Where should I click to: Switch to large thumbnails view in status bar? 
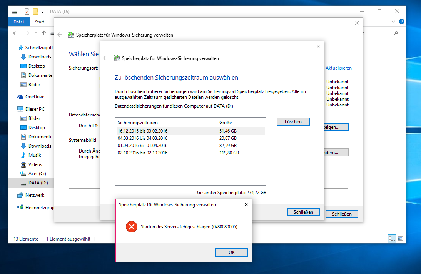click(400, 239)
